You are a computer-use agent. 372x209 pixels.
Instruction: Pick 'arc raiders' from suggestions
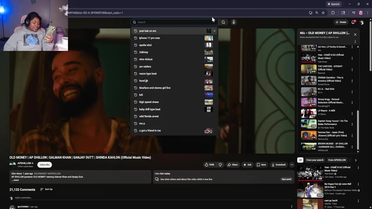pos(174,66)
